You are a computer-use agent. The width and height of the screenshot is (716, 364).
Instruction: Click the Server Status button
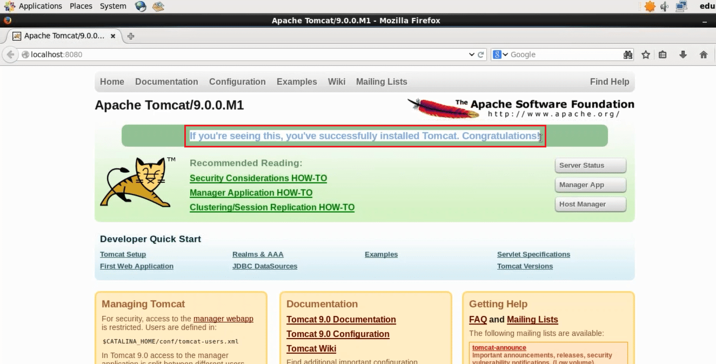[591, 165]
